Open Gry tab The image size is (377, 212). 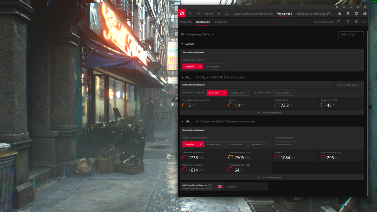pos(227,14)
